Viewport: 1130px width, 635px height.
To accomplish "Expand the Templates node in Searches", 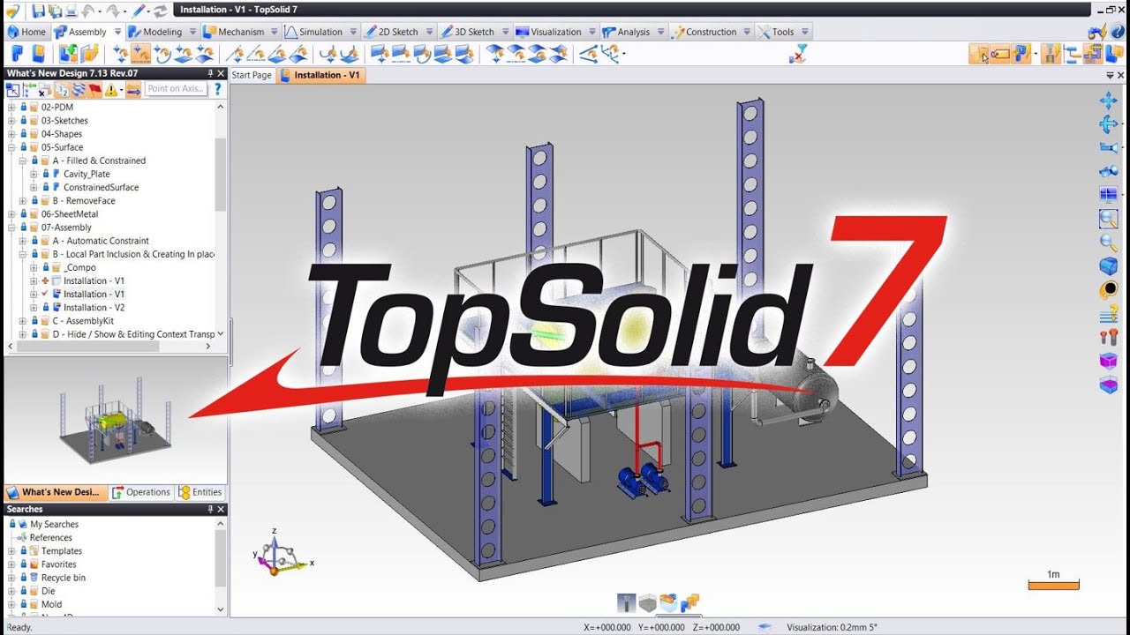I will pos(11,551).
